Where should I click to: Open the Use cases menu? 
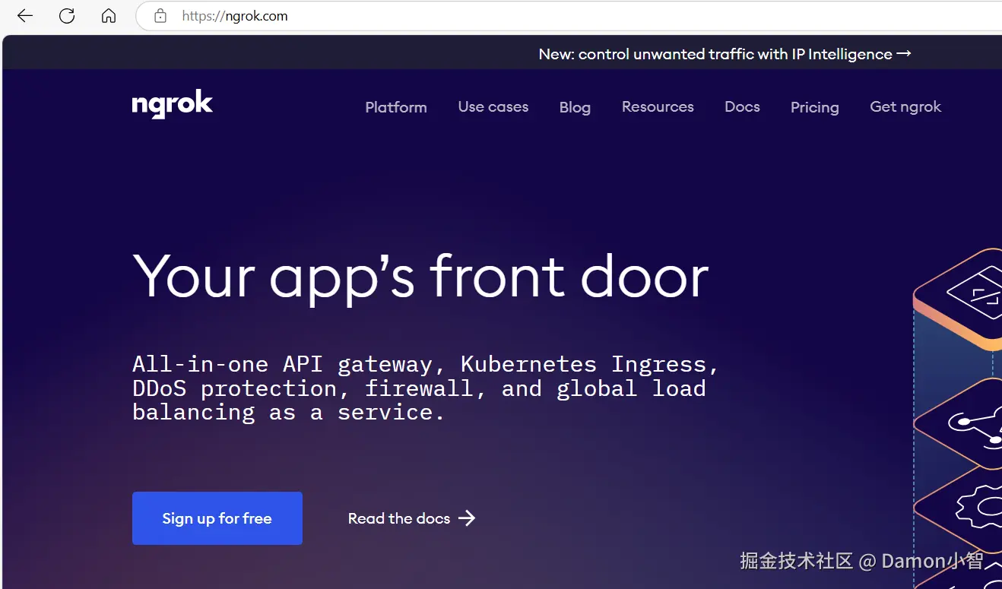[493, 107]
